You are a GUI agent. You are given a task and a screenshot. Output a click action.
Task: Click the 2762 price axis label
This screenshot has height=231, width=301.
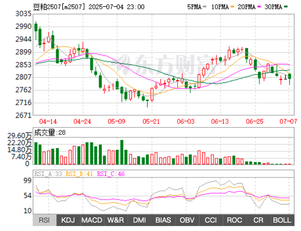[x=23, y=90]
